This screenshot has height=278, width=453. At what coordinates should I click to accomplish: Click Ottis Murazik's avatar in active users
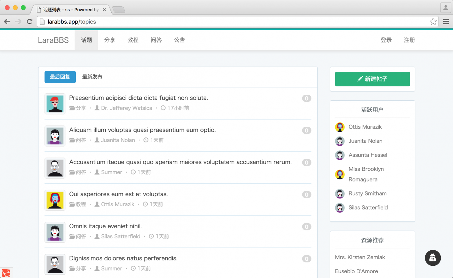340,127
